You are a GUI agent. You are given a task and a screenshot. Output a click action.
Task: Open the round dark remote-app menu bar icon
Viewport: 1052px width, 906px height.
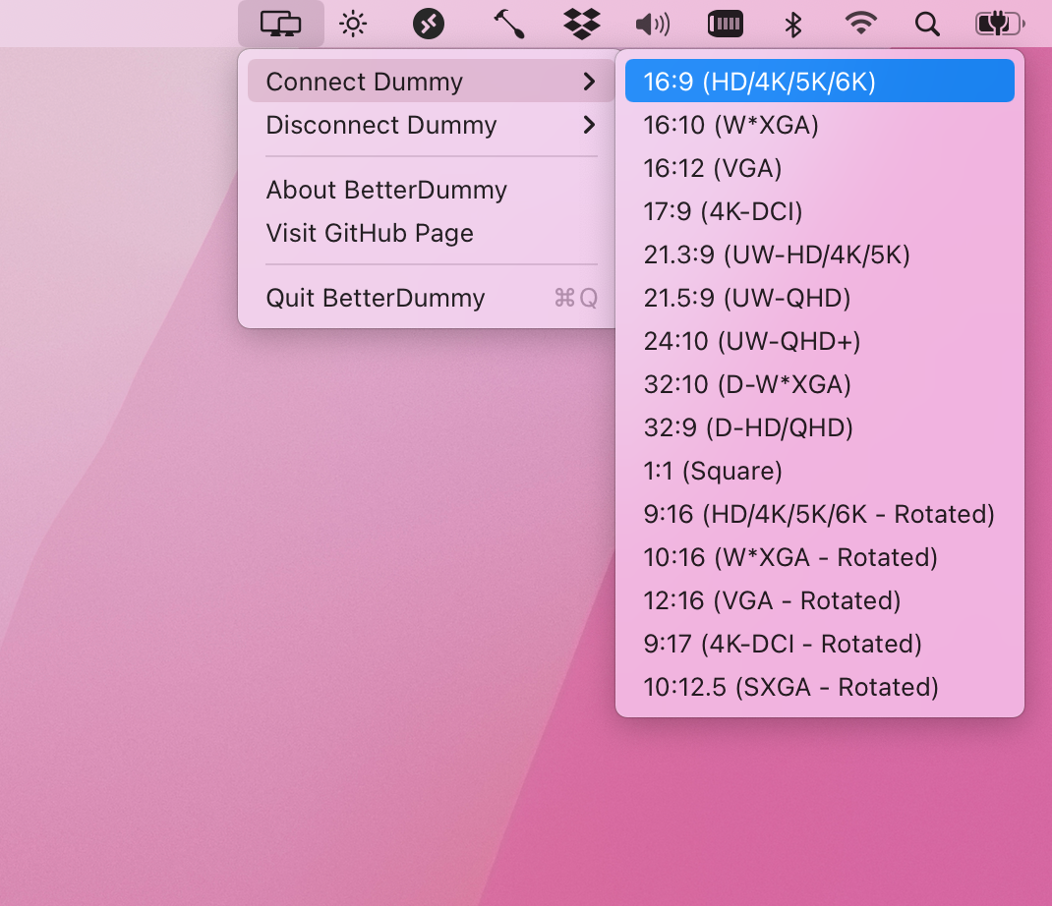(x=428, y=25)
